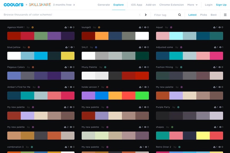
Task: Click eye icon on Amber's Find for Me
Action: coord(71,87)
